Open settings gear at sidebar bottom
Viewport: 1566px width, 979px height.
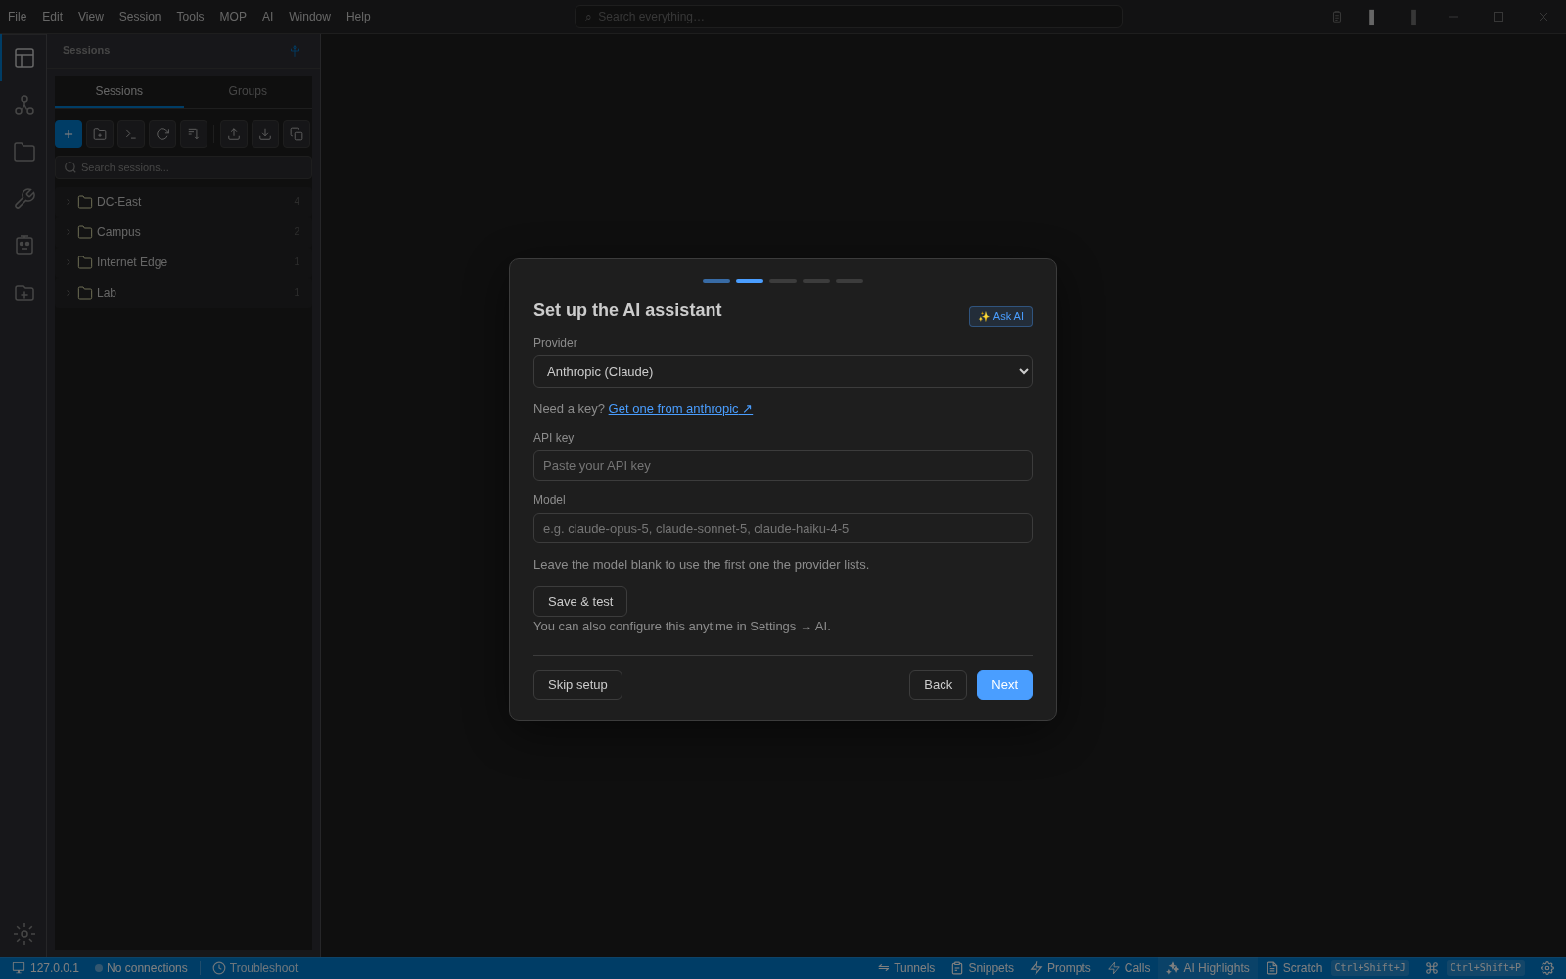pyautogui.click(x=24, y=934)
